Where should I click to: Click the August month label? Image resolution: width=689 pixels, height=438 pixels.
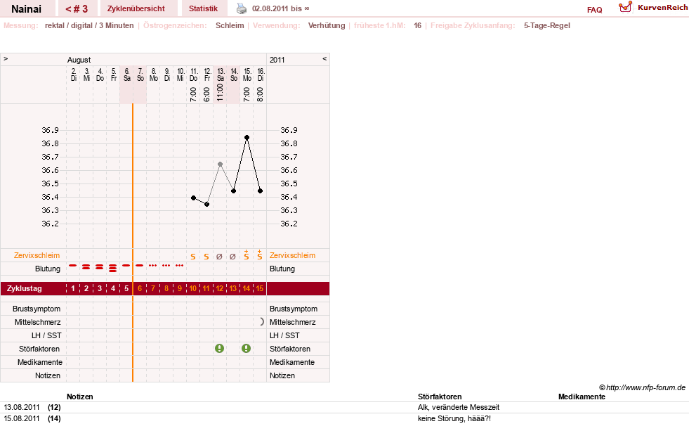(79, 60)
